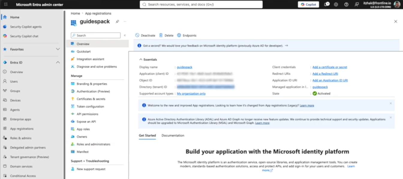
Task: Open New support request
Action: click(91, 169)
